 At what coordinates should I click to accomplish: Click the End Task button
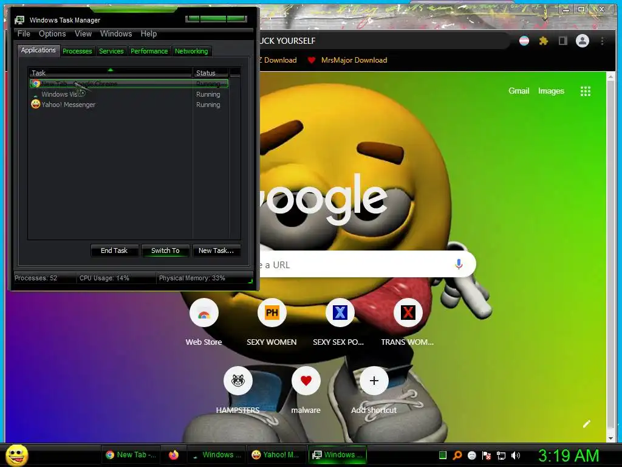114,251
